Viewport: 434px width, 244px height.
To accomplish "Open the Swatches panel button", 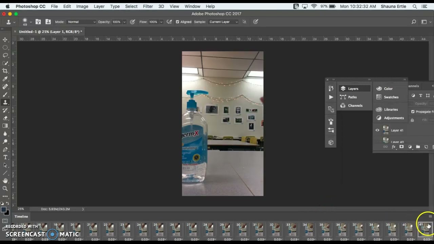I will coord(390,97).
